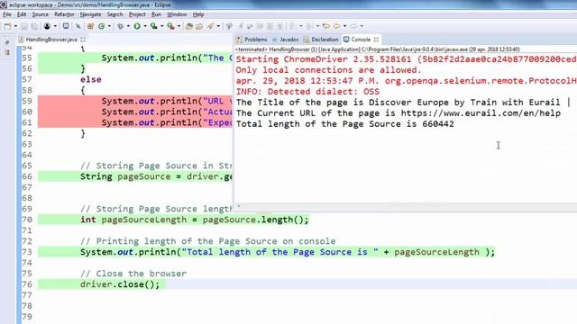This screenshot has width=577, height=324.
Task: Click console line 'INFO: Detected dialect: OSS'
Action: [307, 92]
